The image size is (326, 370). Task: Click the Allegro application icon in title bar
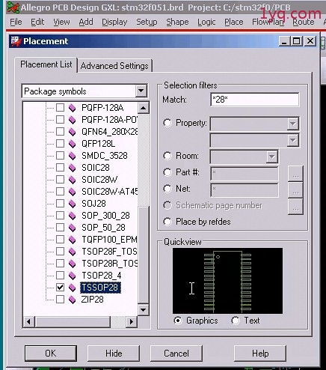tap(13, 7)
